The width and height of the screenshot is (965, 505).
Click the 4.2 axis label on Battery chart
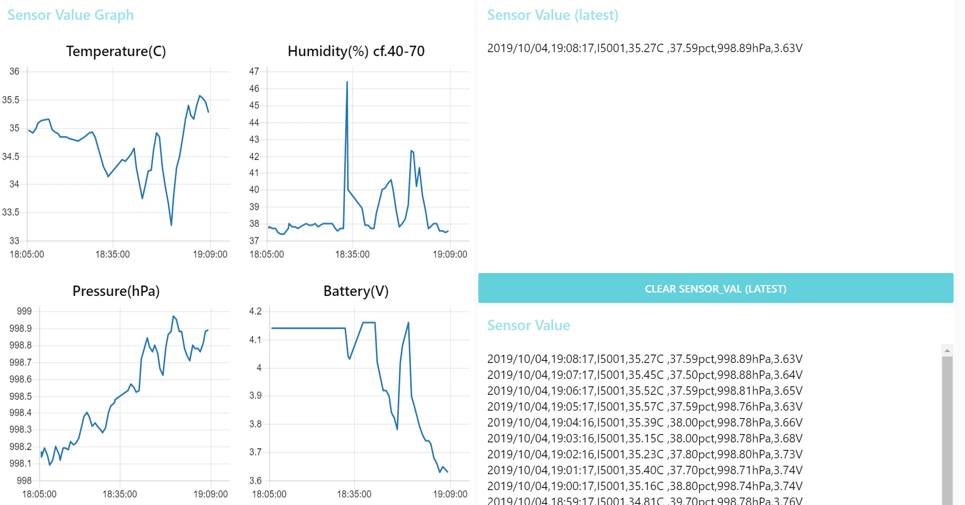[255, 311]
